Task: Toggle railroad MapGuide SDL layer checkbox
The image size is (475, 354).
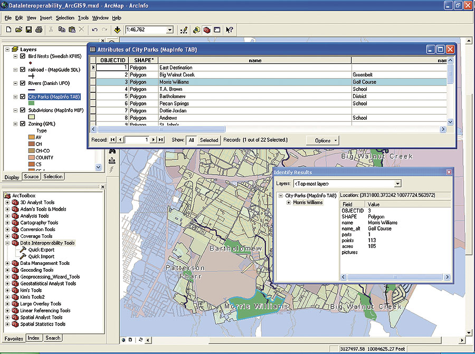Action: click(x=22, y=69)
